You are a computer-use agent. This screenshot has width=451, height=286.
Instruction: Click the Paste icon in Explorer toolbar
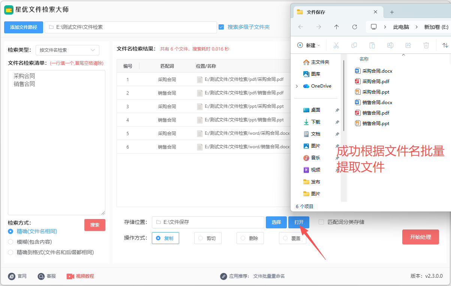[x=372, y=45]
